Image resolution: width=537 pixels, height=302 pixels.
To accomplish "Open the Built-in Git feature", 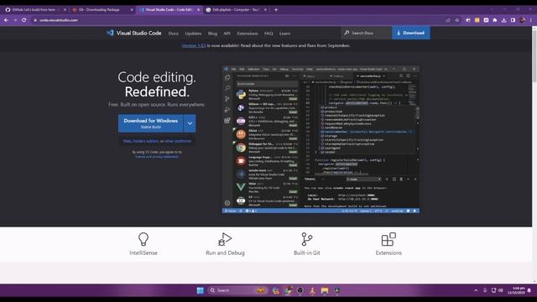I will pyautogui.click(x=307, y=244).
